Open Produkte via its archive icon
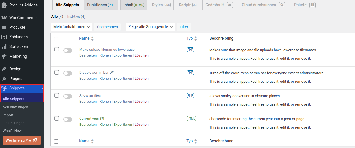 coord(4,27)
